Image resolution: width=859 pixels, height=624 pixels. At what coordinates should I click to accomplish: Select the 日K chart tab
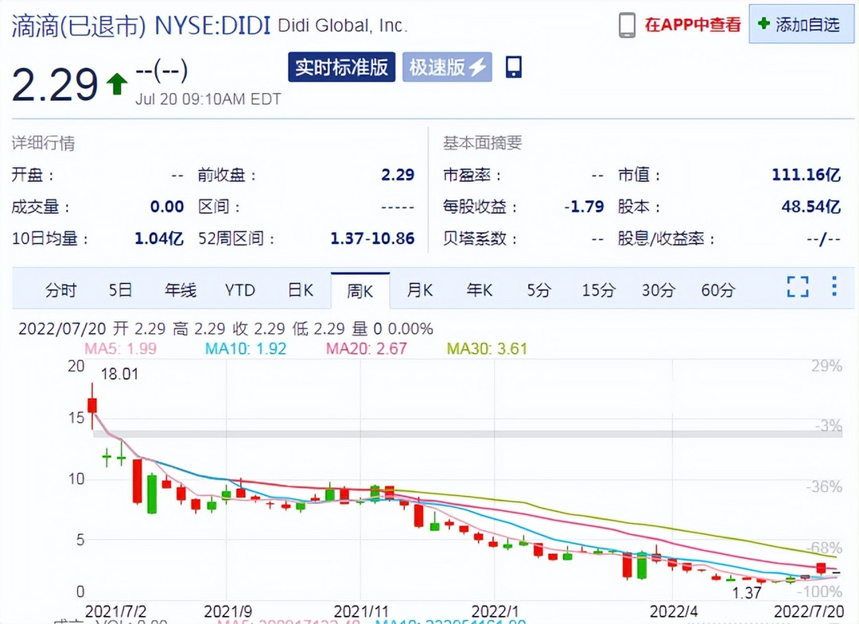300,289
